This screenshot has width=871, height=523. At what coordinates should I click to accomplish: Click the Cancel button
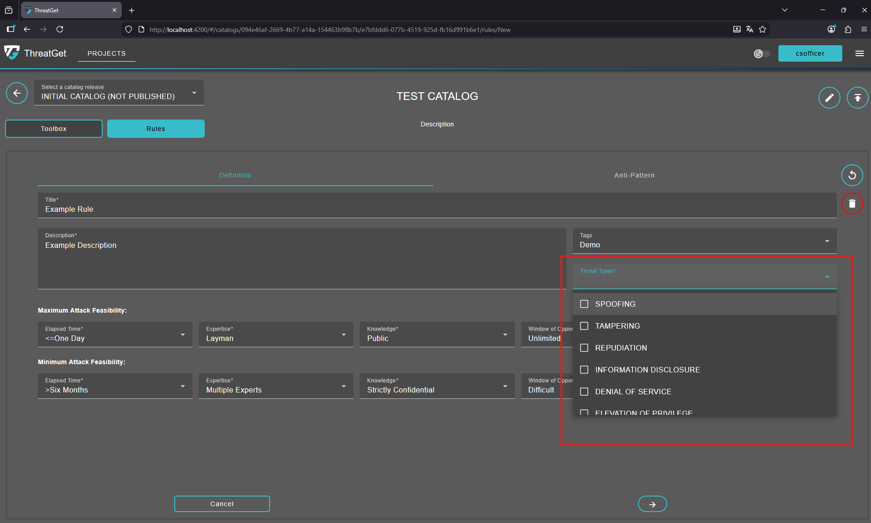point(222,504)
